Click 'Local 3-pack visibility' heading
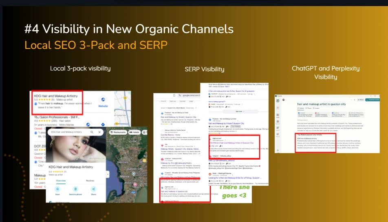Image resolution: width=388 pixels, height=222 pixels. coord(80,68)
